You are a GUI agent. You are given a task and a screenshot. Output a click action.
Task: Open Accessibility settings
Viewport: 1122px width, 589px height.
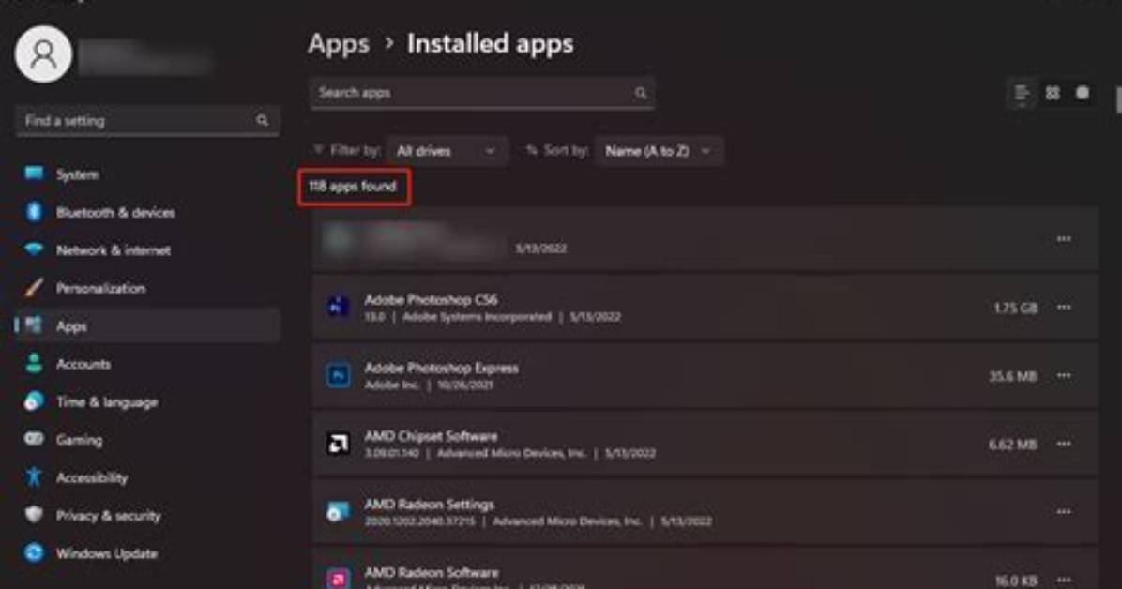pyautogui.click(x=147, y=477)
